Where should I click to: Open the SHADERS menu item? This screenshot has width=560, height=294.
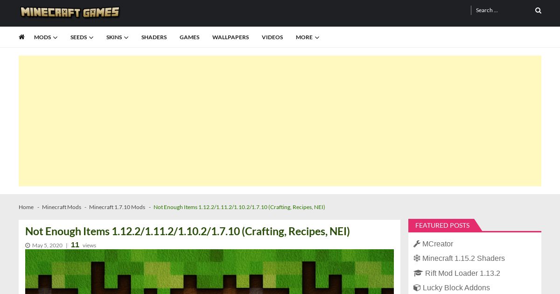coord(154,37)
